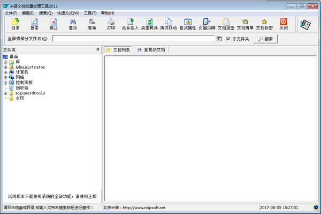Viewport: 321px width, 214px height.
Task: Click the 桌面 desktop icon in tree
Action: (x=5, y=57)
